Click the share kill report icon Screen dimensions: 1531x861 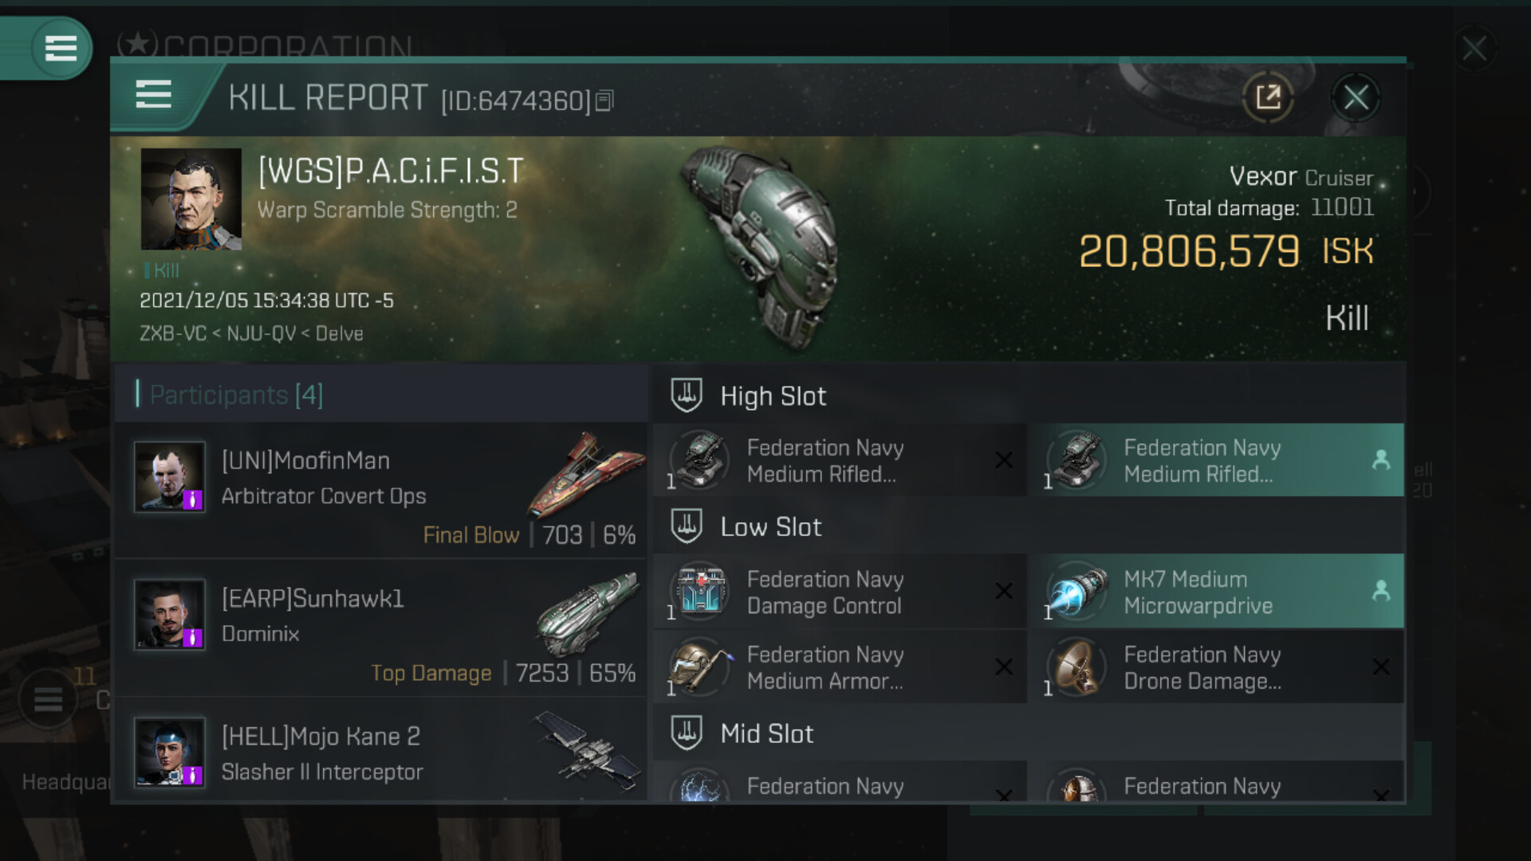point(1267,98)
